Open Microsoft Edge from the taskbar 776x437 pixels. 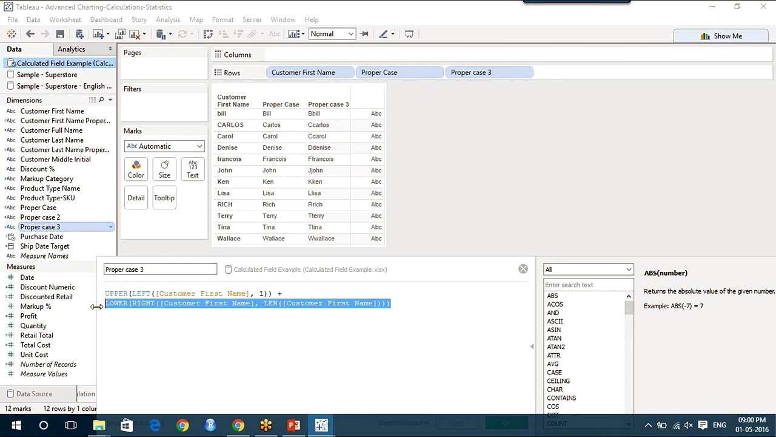(x=155, y=425)
